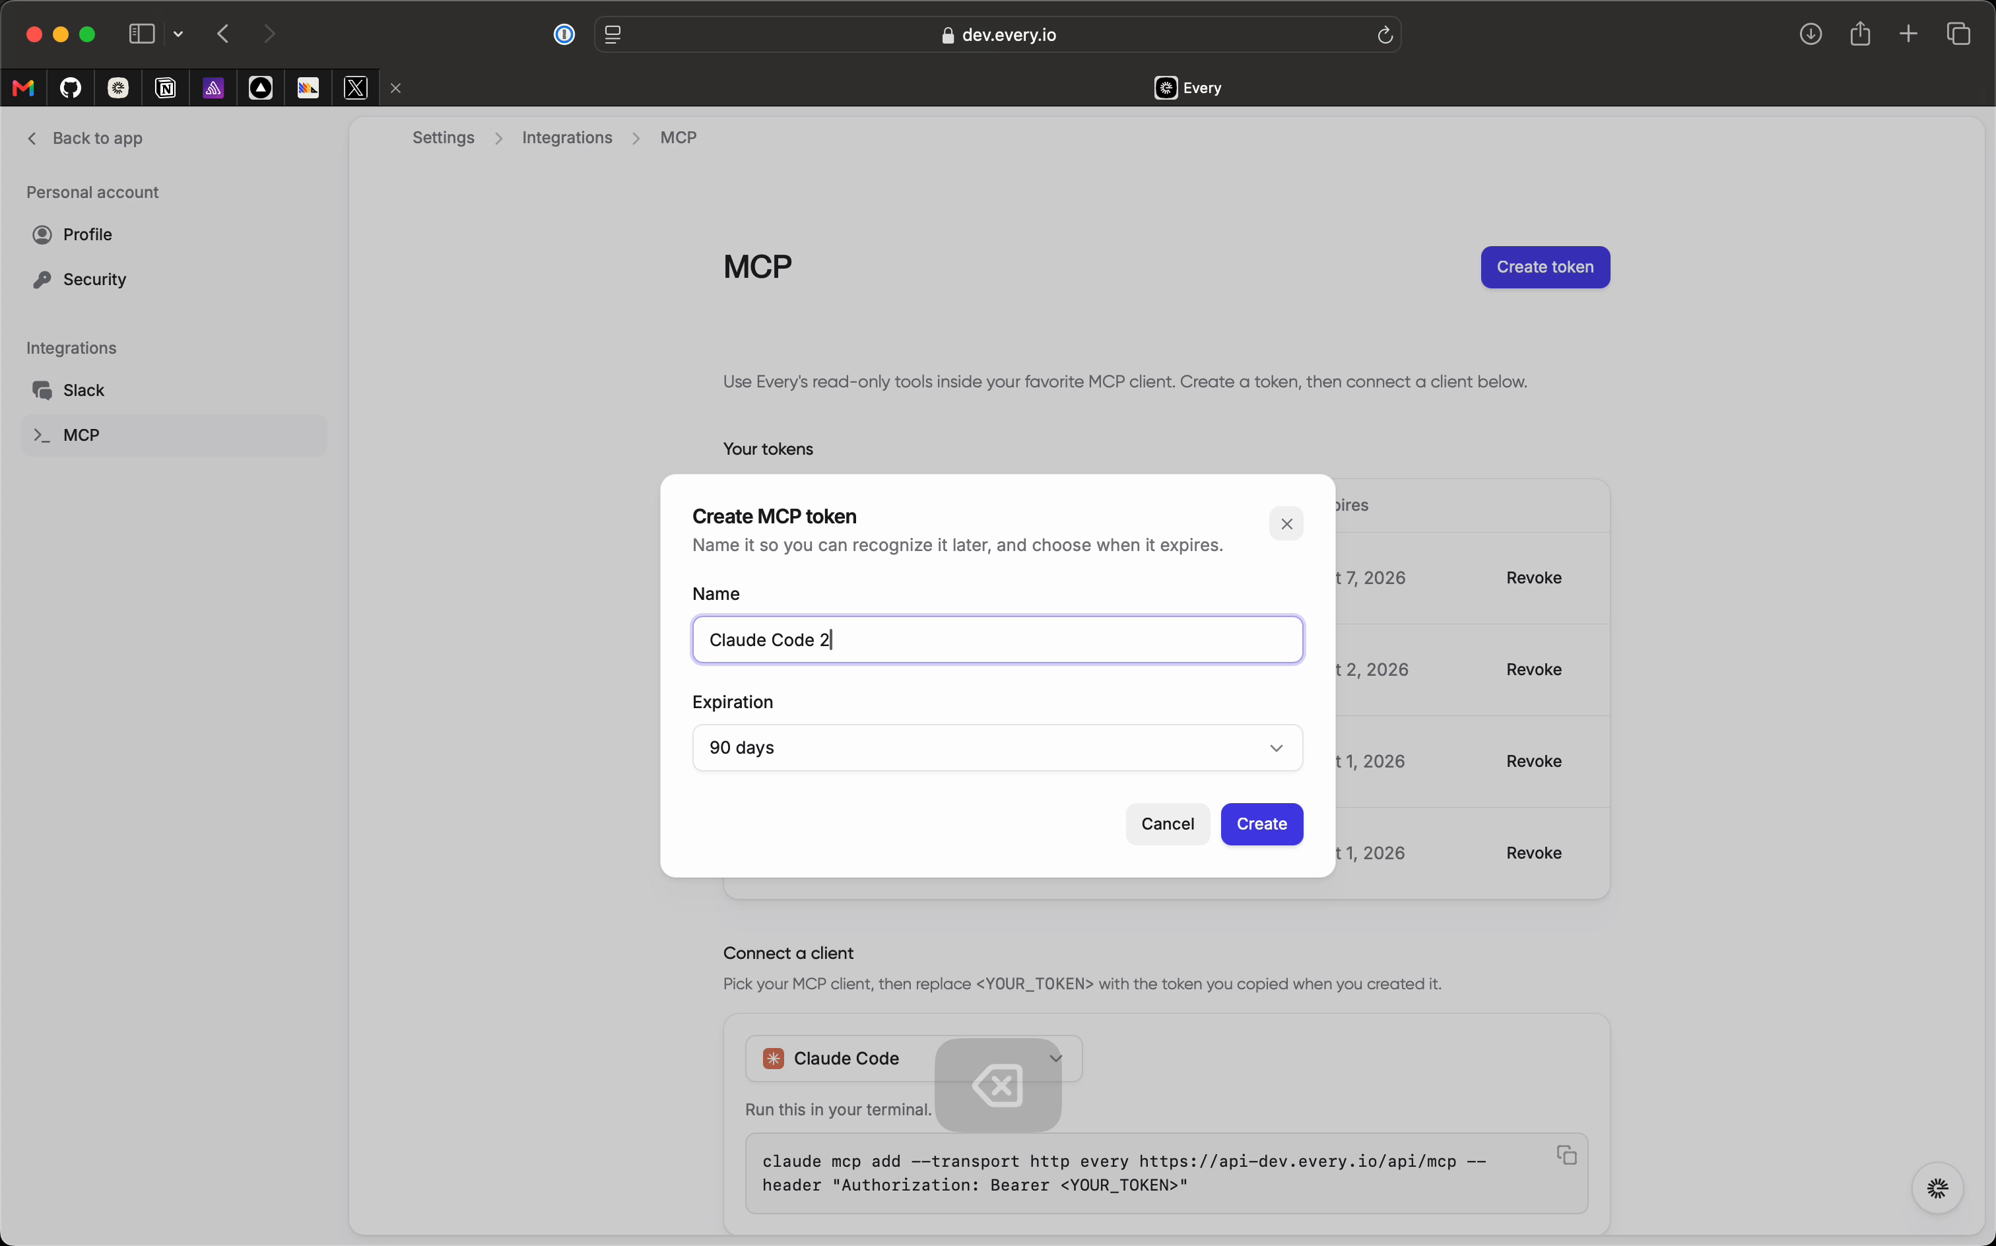Open Profile settings
Viewport: 1996px width, 1246px height.
pyautogui.click(x=174, y=235)
